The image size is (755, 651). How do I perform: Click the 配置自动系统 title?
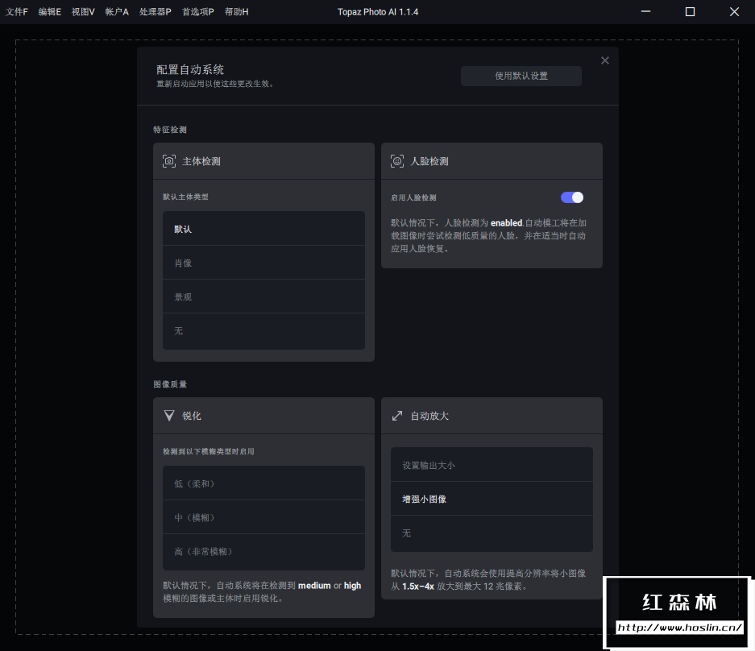[190, 70]
